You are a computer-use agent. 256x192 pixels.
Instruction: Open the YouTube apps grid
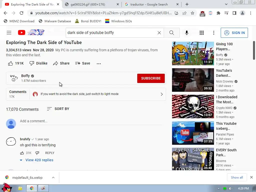(202, 33)
